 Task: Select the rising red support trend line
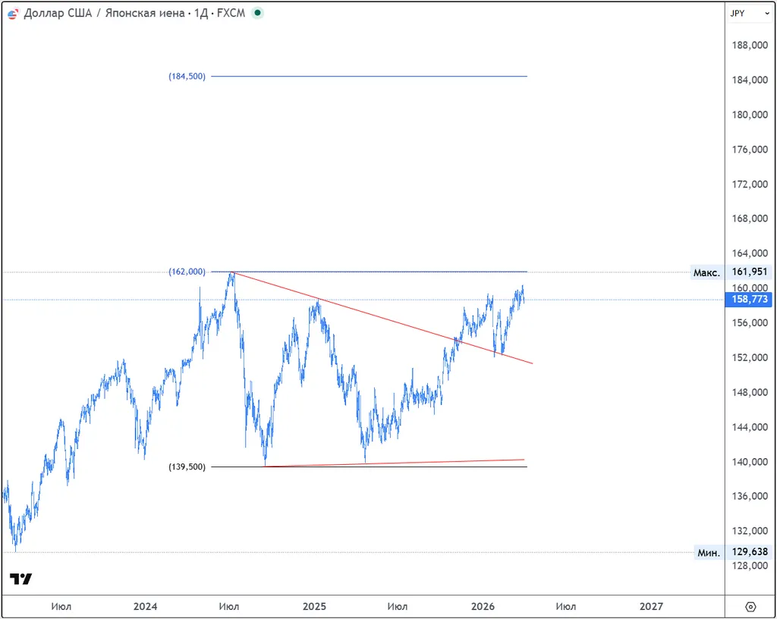coord(395,463)
